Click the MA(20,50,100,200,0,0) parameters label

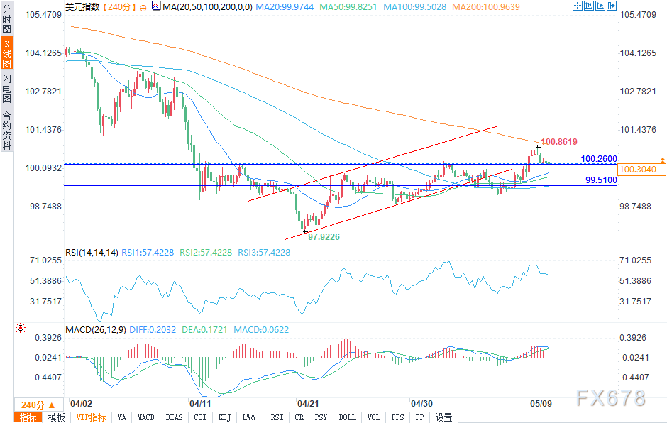tap(206, 6)
